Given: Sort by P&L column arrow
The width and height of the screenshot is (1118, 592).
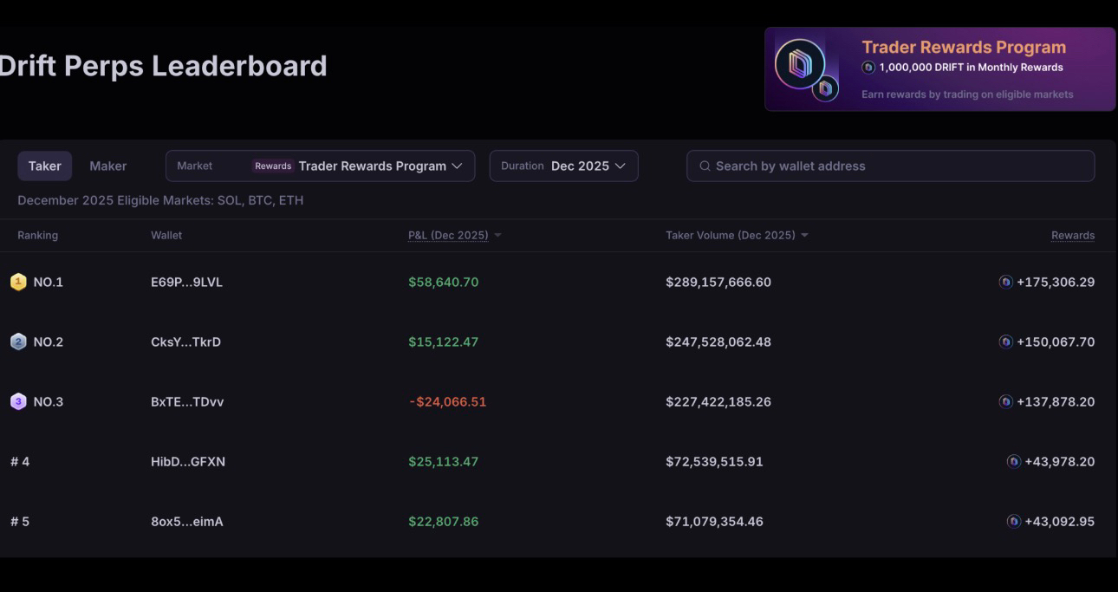Looking at the screenshot, I should coord(497,236).
